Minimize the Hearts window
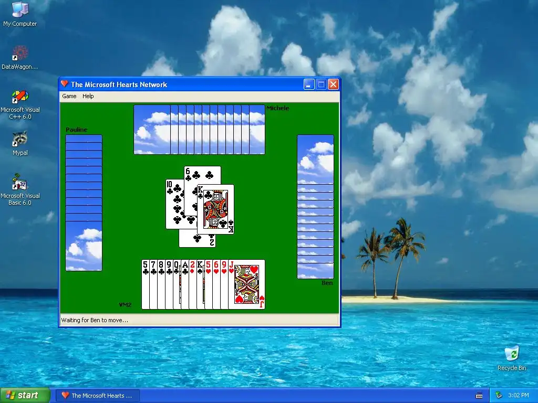538x403 pixels. pyautogui.click(x=309, y=84)
